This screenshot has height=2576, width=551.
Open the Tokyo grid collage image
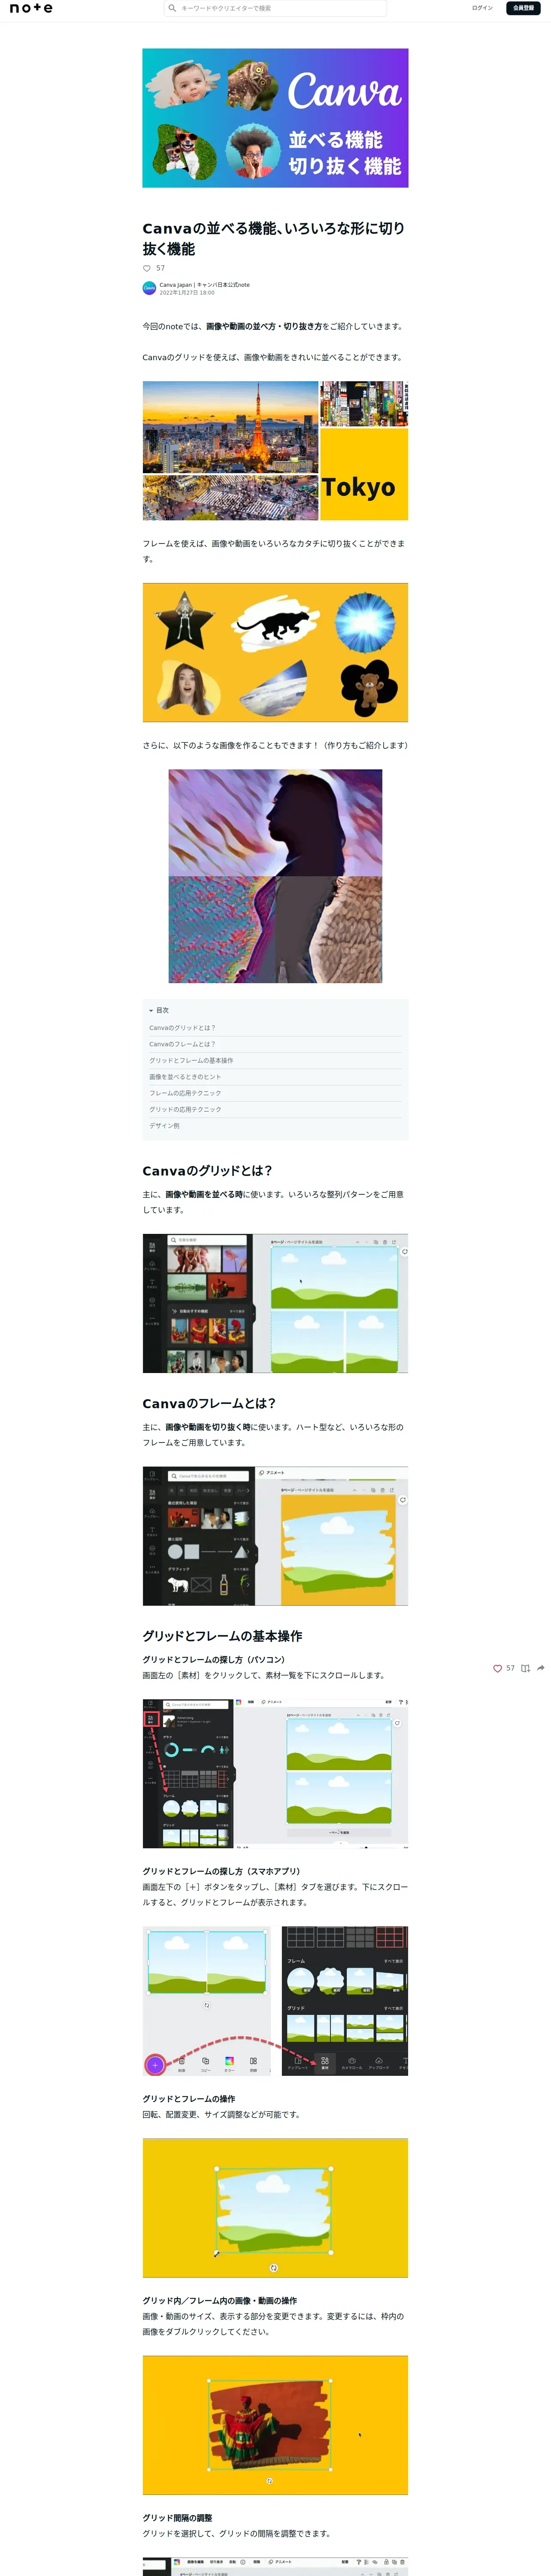275,450
